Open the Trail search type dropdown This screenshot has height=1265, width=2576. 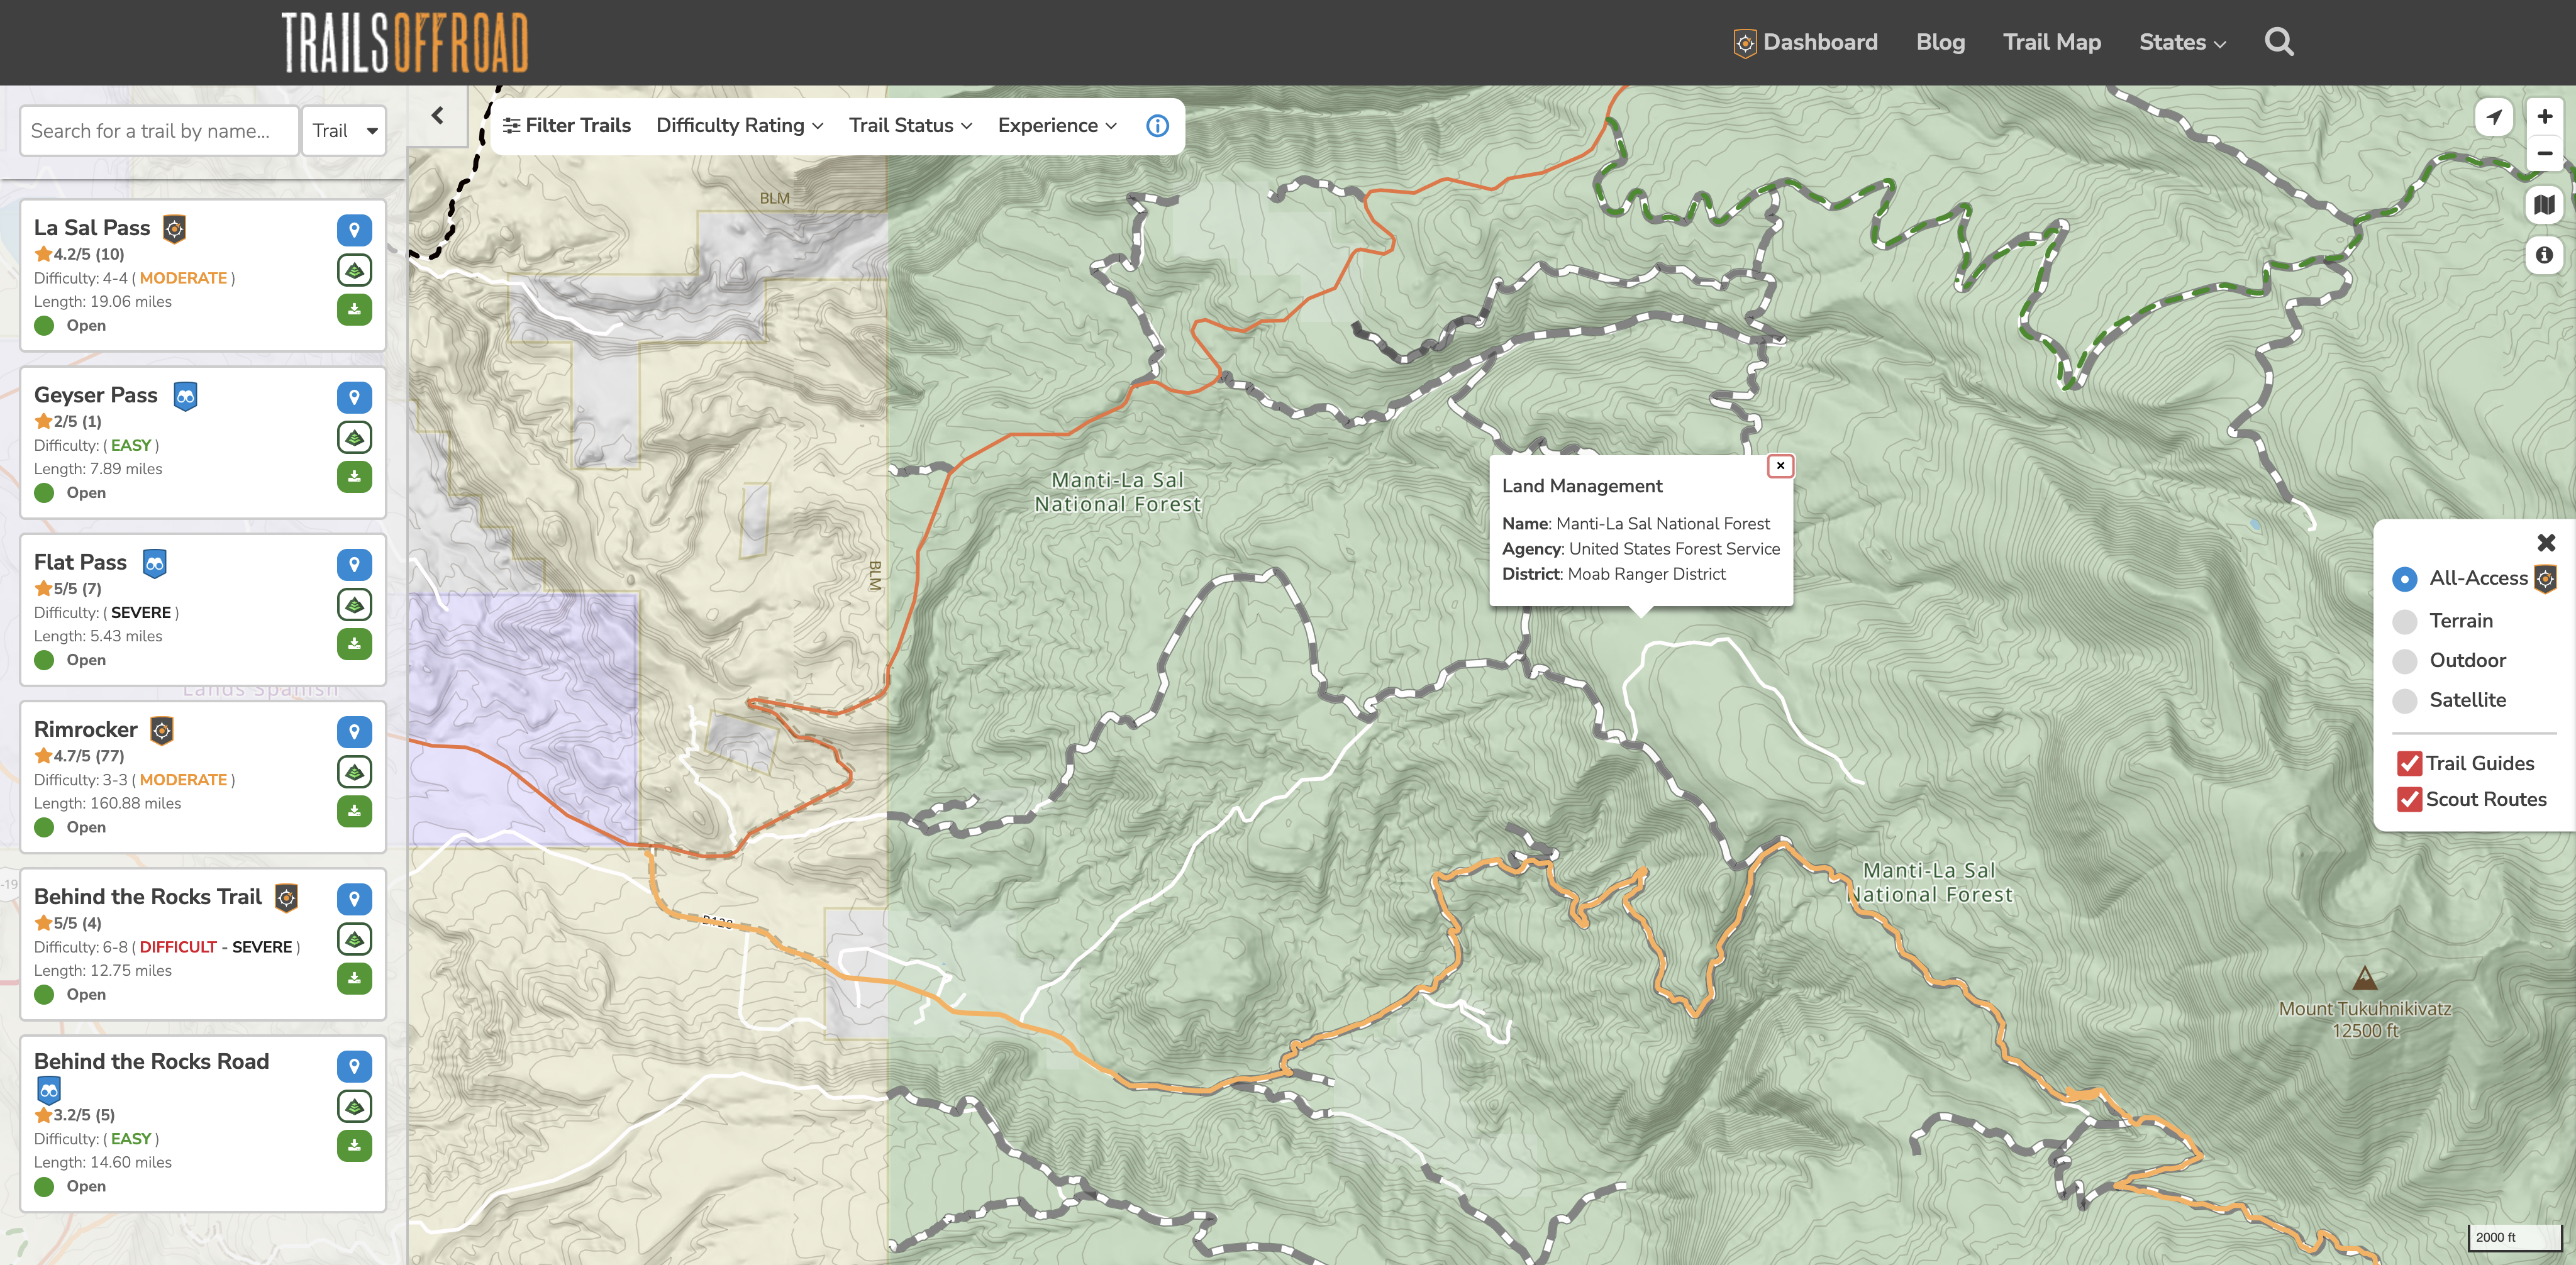tap(344, 131)
